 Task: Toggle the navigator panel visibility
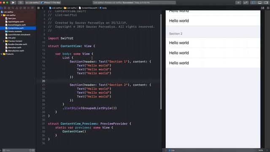pyautogui.click(x=254, y=3)
